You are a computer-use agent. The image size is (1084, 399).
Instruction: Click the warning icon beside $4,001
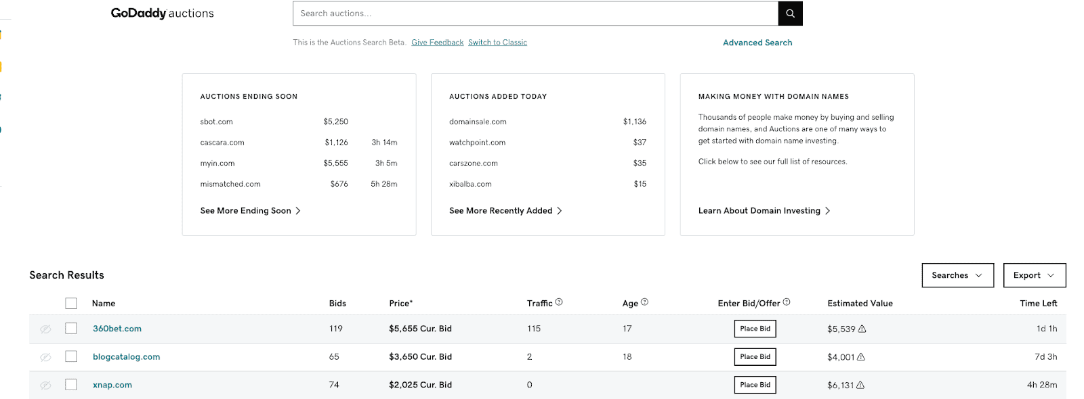[861, 357]
